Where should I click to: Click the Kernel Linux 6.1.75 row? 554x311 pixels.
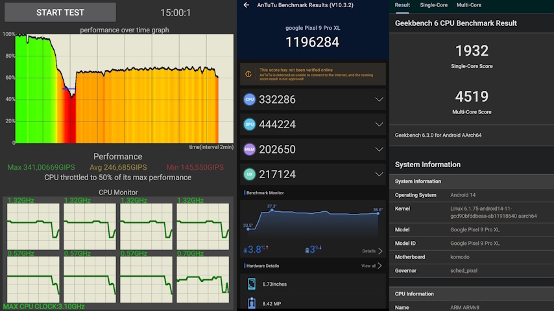click(472, 212)
